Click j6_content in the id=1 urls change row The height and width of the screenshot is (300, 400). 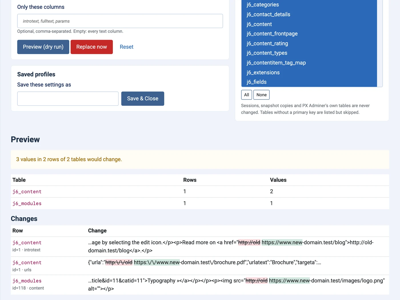[x=27, y=263]
